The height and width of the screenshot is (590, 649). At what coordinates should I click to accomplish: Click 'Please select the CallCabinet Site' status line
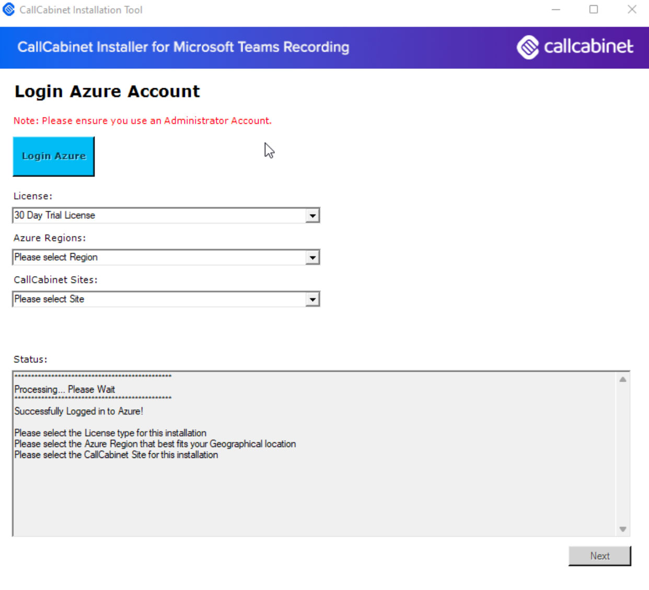[116, 455]
